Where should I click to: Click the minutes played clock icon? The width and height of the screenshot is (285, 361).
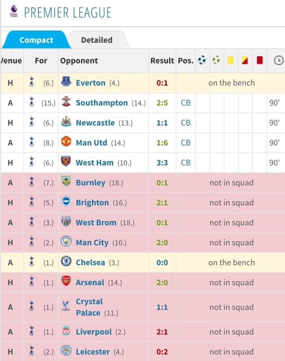click(x=278, y=61)
